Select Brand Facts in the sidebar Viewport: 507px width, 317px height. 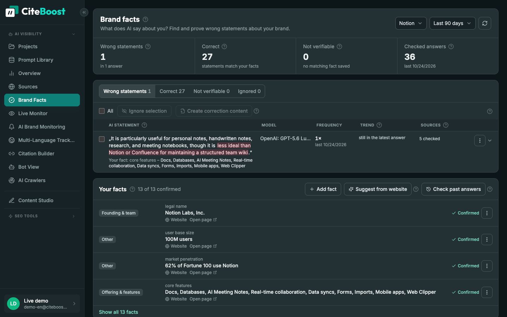[x=42, y=100]
